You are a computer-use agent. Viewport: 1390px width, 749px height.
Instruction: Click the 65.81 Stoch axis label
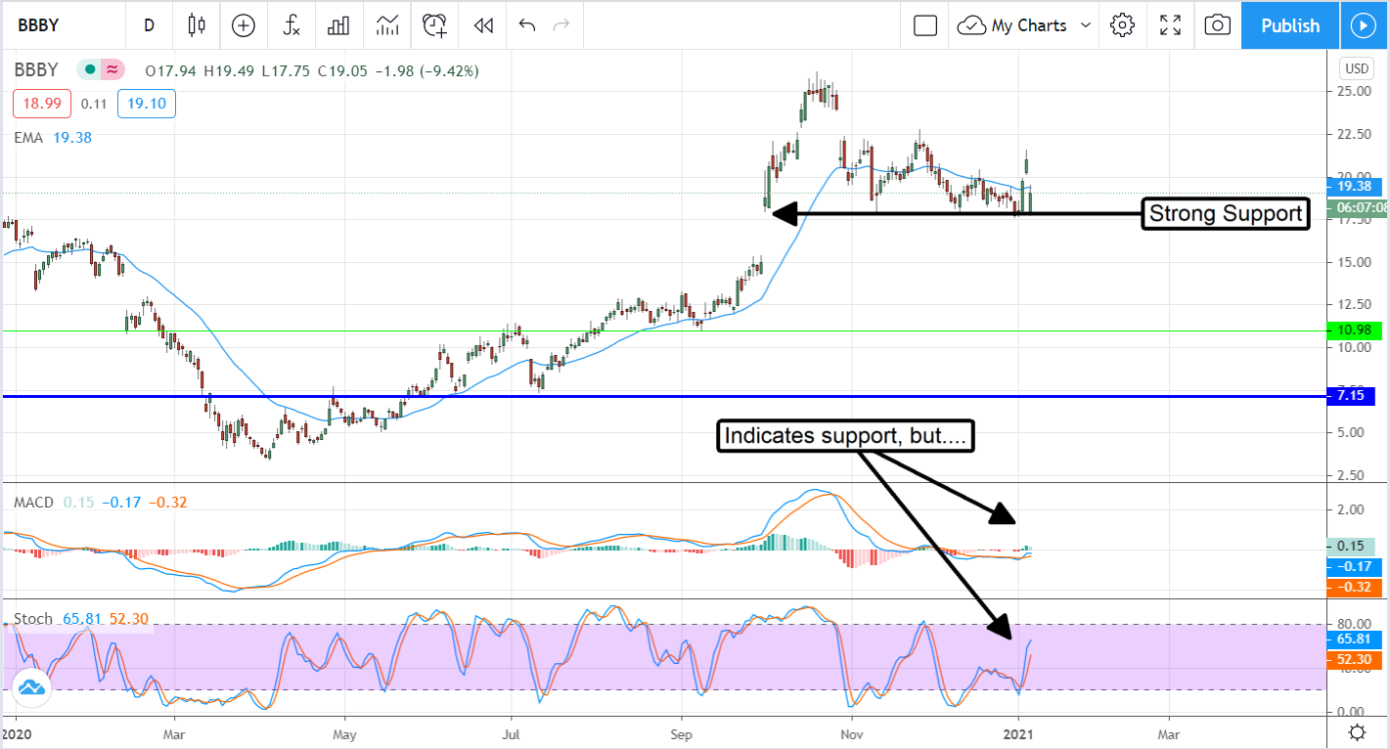1355,638
